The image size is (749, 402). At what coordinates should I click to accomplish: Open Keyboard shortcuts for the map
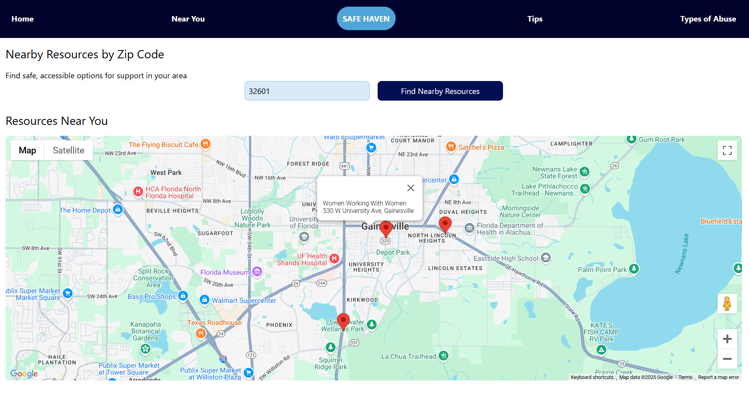pyautogui.click(x=592, y=377)
